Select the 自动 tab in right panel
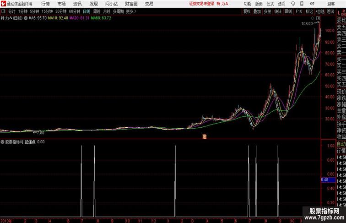Viewport: 346px width, 223px height. tap(341, 144)
